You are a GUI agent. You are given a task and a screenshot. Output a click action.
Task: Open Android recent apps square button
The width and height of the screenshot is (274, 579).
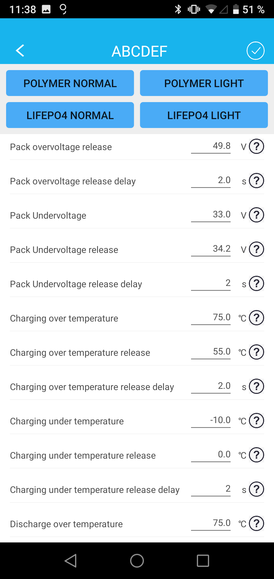tap(203, 560)
